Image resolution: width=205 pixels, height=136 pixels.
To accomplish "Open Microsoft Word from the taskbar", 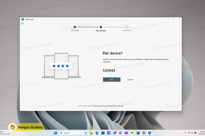I will click(x=138, y=133).
